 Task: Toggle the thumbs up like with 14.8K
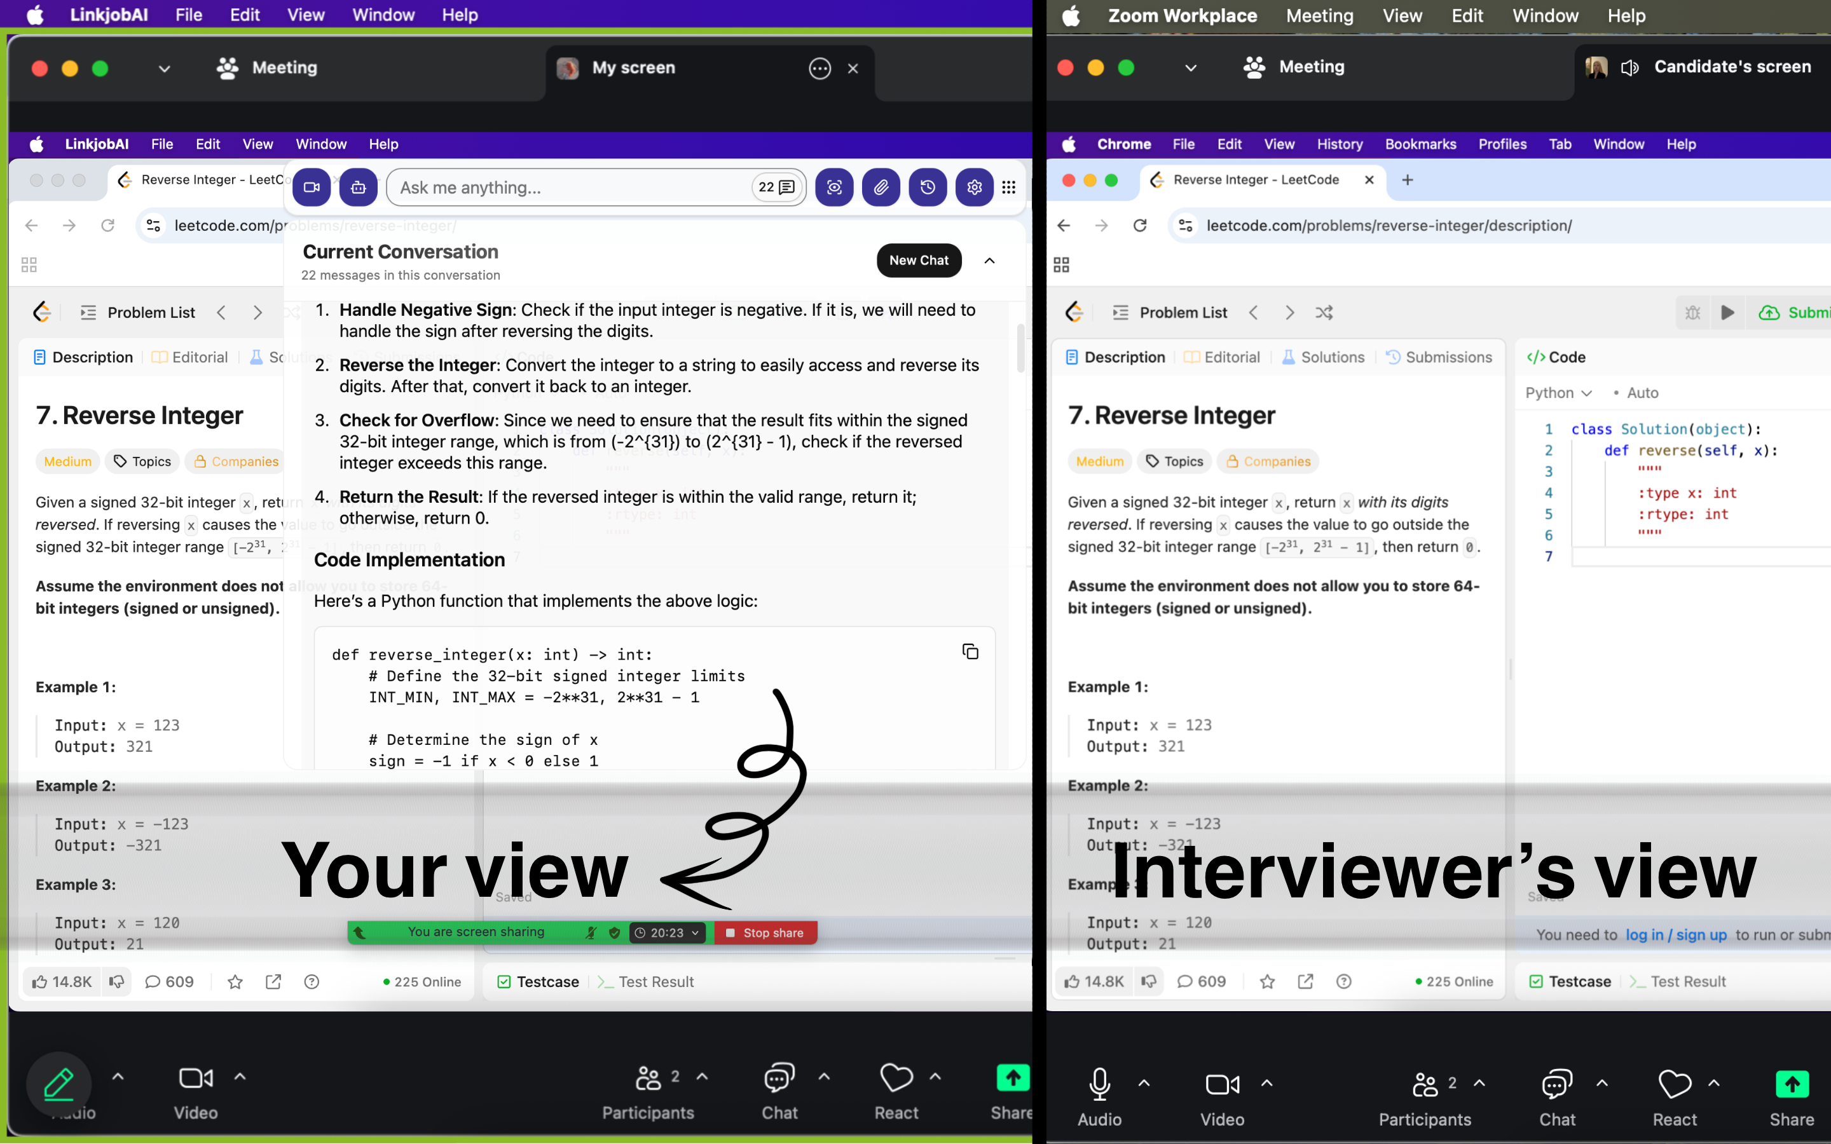click(x=62, y=981)
